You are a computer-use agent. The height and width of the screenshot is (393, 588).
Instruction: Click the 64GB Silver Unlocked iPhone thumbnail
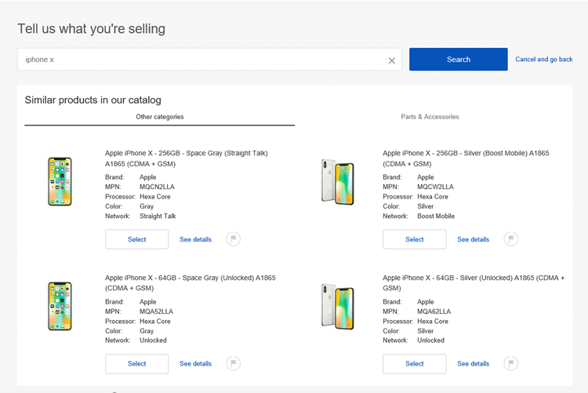[337, 306]
